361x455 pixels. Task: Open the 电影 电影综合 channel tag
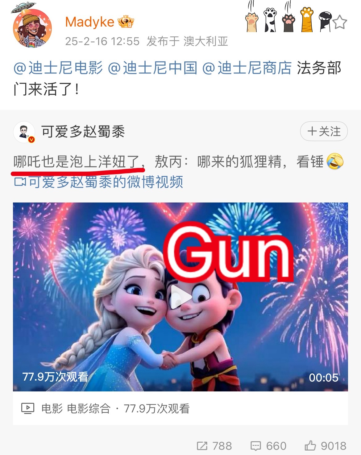tap(76, 408)
